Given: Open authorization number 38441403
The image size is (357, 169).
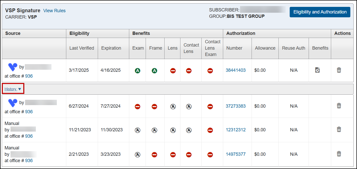Looking at the screenshot, I should 236,70.
